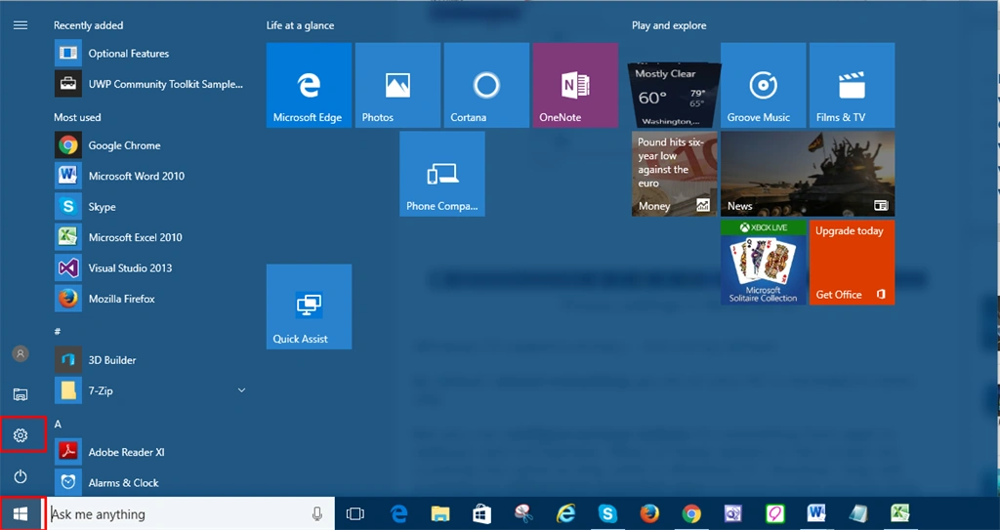
Task: Open the user account icon menu
Action: 21,353
